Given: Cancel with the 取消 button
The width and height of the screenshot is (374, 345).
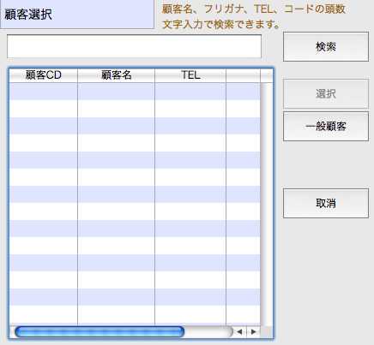Looking at the screenshot, I should click(326, 203).
